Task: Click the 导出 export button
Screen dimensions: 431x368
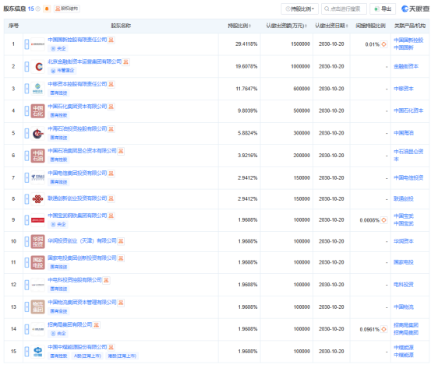Action: 383,9
